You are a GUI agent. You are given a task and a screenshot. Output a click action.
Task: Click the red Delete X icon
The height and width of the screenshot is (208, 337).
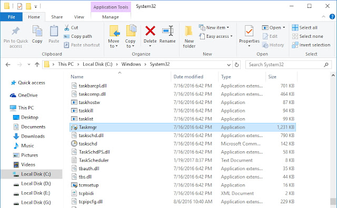150,31
